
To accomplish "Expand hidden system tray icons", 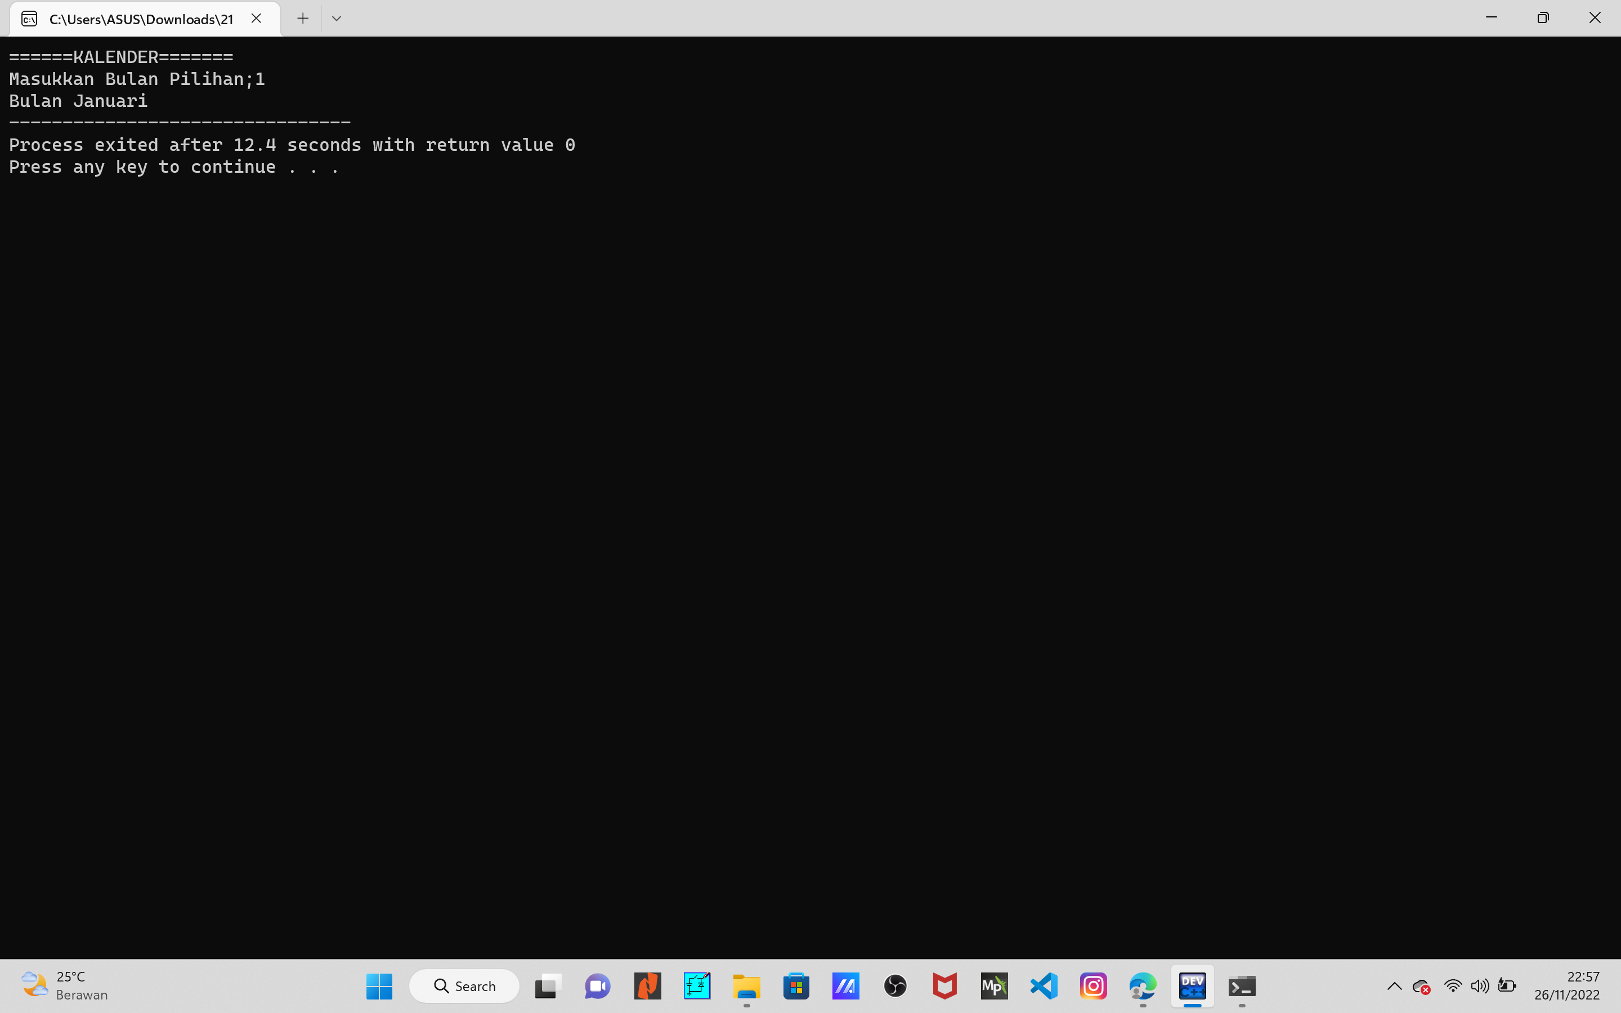I will point(1395,985).
